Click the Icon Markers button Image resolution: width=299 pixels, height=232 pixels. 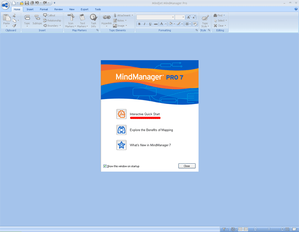[x=71, y=20]
